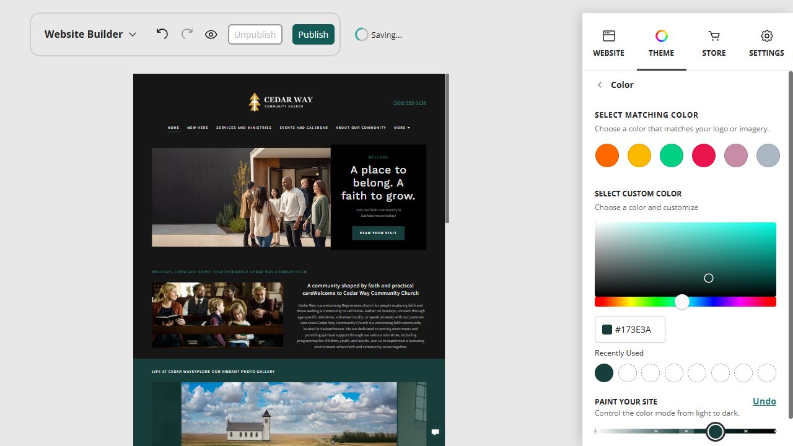Click EVENTS AND CALENDAR nav item
This screenshot has height=446, width=793.
(304, 128)
